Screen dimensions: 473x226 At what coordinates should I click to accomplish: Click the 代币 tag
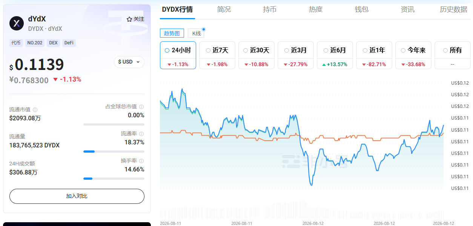point(16,43)
